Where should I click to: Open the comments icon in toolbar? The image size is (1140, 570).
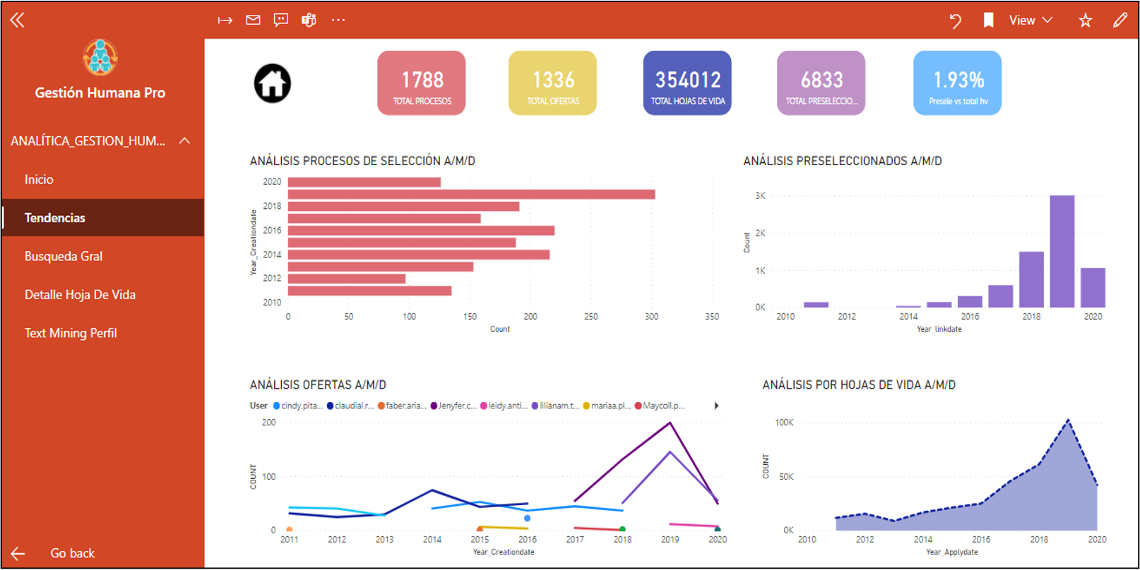281,20
